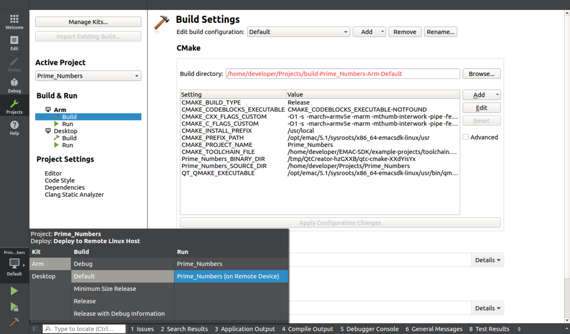Open the Help mode
Screen dimensions: 570x334
pyautogui.click(x=14, y=127)
